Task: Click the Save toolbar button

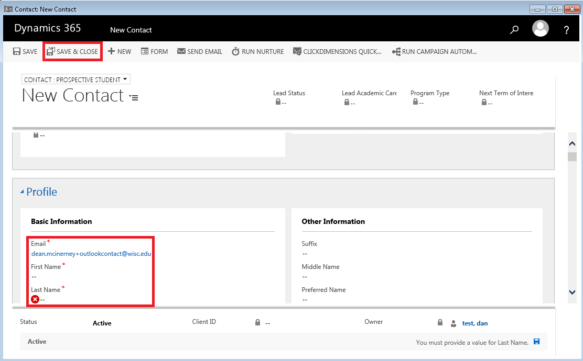Action: pos(25,52)
